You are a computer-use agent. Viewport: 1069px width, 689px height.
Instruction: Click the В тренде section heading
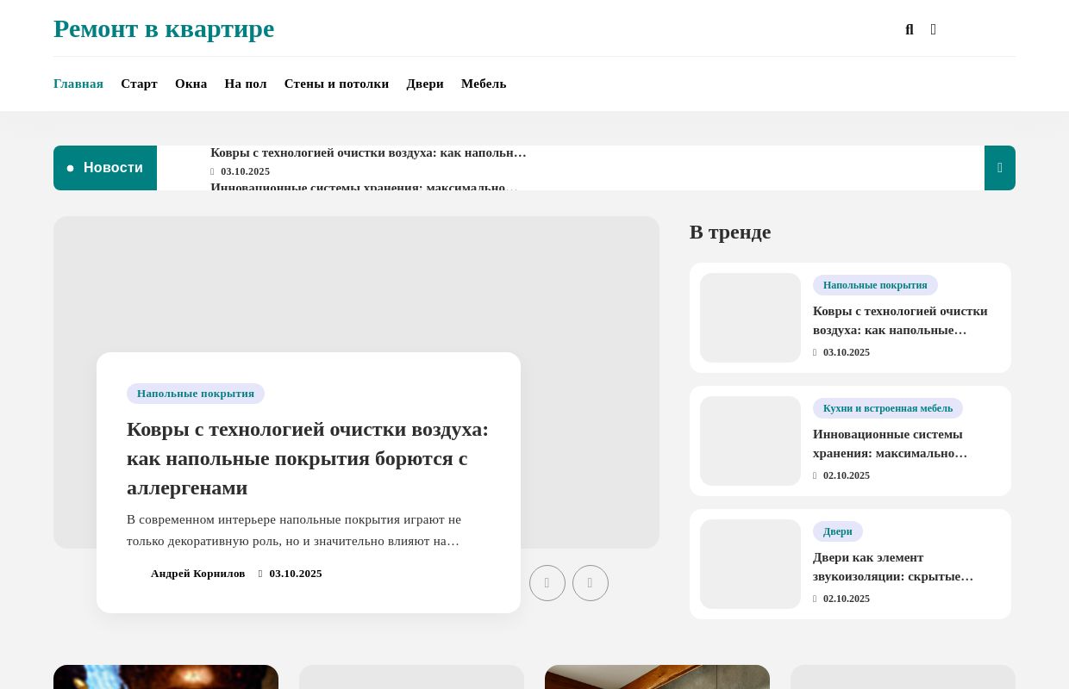point(730,233)
